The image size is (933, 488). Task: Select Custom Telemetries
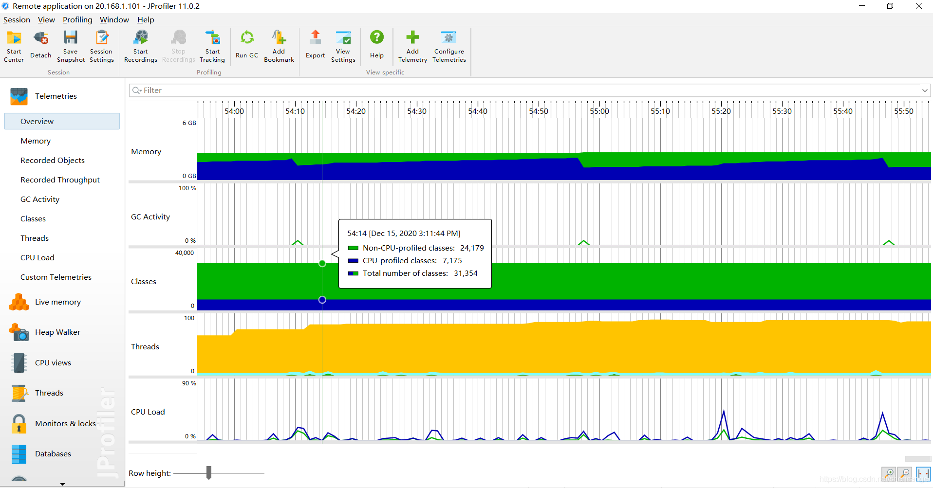(x=56, y=277)
